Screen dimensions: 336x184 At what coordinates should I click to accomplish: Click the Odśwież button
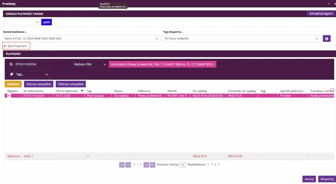click(x=13, y=84)
